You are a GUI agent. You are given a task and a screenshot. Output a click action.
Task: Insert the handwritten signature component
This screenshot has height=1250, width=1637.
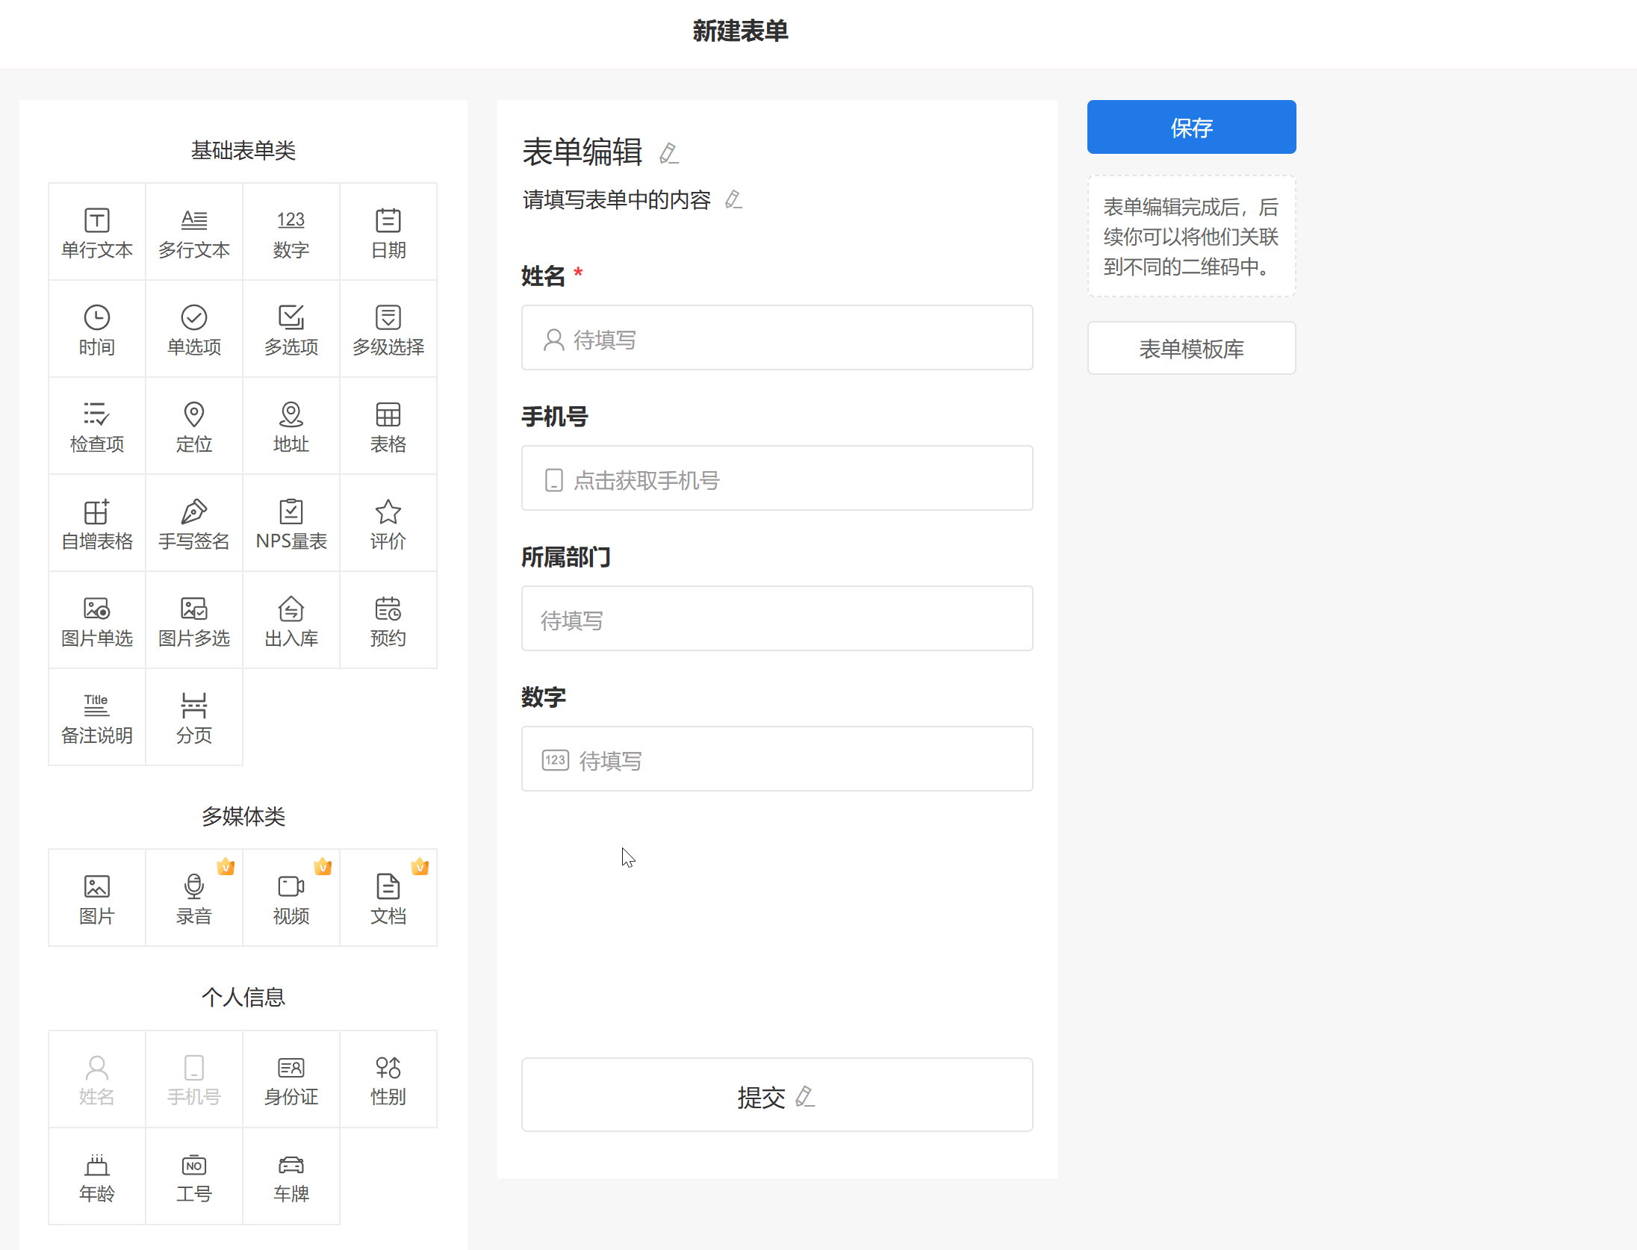click(x=194, y=523)
